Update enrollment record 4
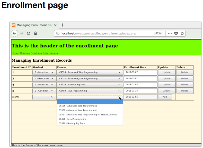The width and height of the screenshot is (203, 148). 167,85
